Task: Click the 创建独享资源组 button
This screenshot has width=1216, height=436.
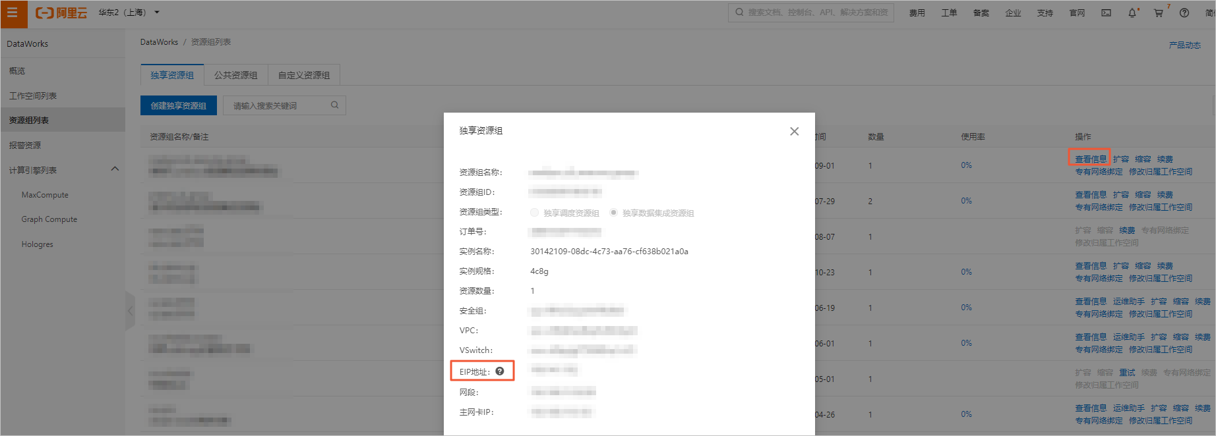Action: tap(179, 105)
